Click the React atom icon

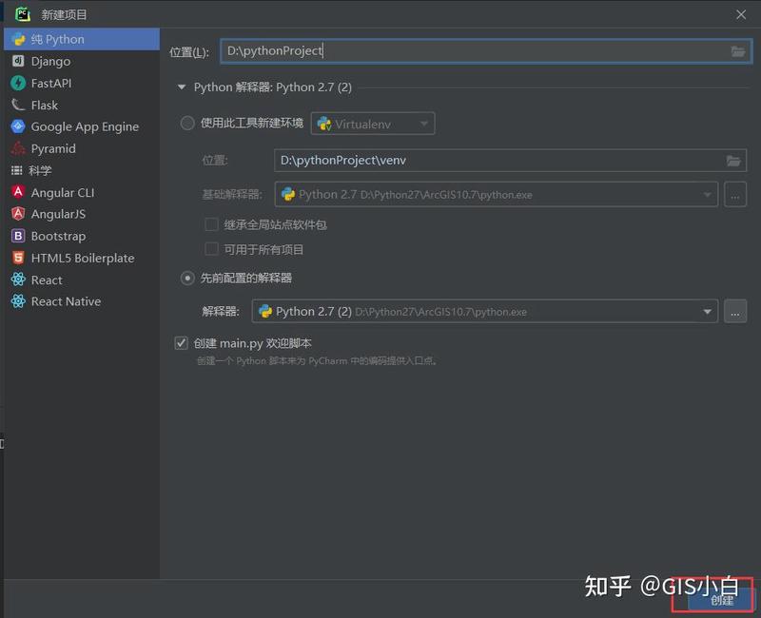pos(18,280)
